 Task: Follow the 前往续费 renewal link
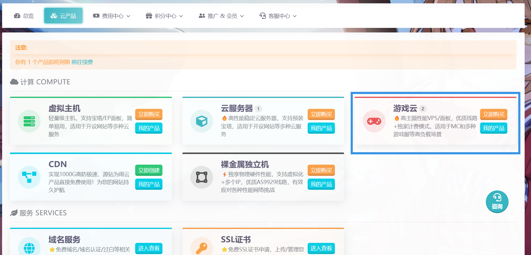click(82, 62)
